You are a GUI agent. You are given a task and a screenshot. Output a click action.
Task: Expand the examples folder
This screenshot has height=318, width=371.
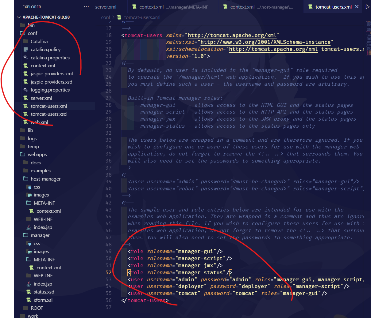(x=41, y=170)
